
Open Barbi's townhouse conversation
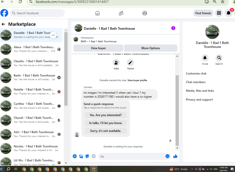click(31, 78)
